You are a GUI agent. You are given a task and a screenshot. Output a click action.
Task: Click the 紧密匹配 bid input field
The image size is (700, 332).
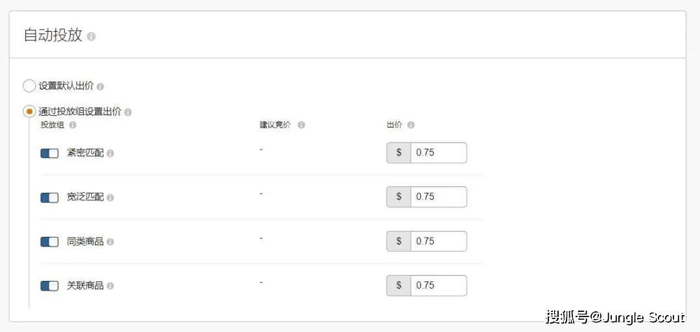[438, 153]
